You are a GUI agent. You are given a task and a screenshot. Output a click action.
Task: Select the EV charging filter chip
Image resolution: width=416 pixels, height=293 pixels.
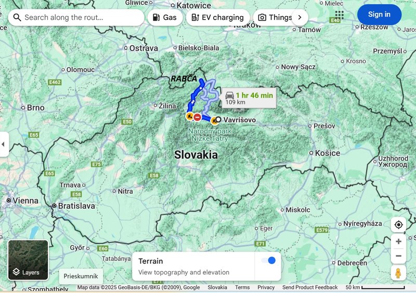[218, 18]
